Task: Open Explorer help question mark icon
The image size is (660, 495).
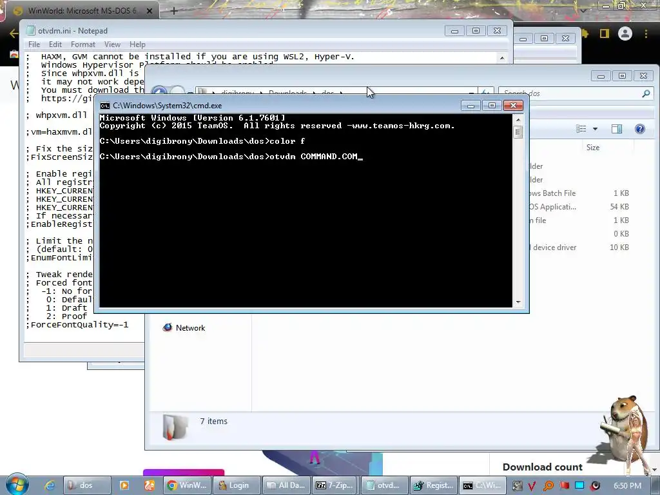Action: tap(640, 129)
